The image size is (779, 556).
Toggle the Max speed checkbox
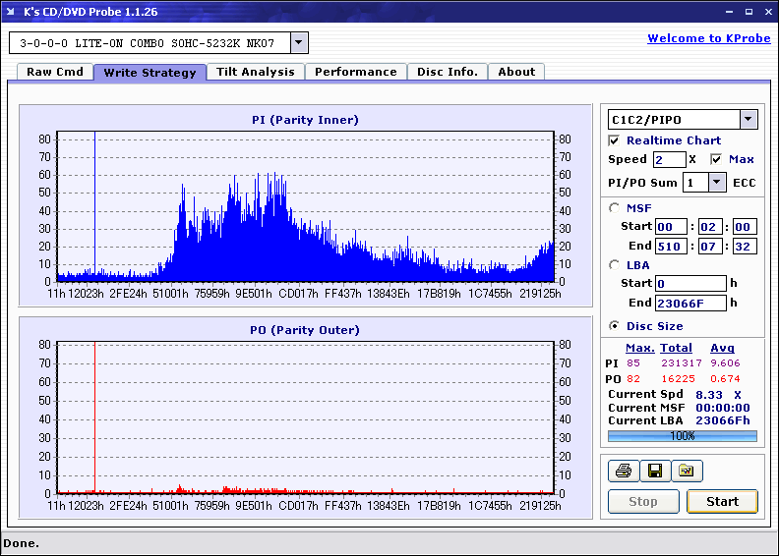point(716,159)
